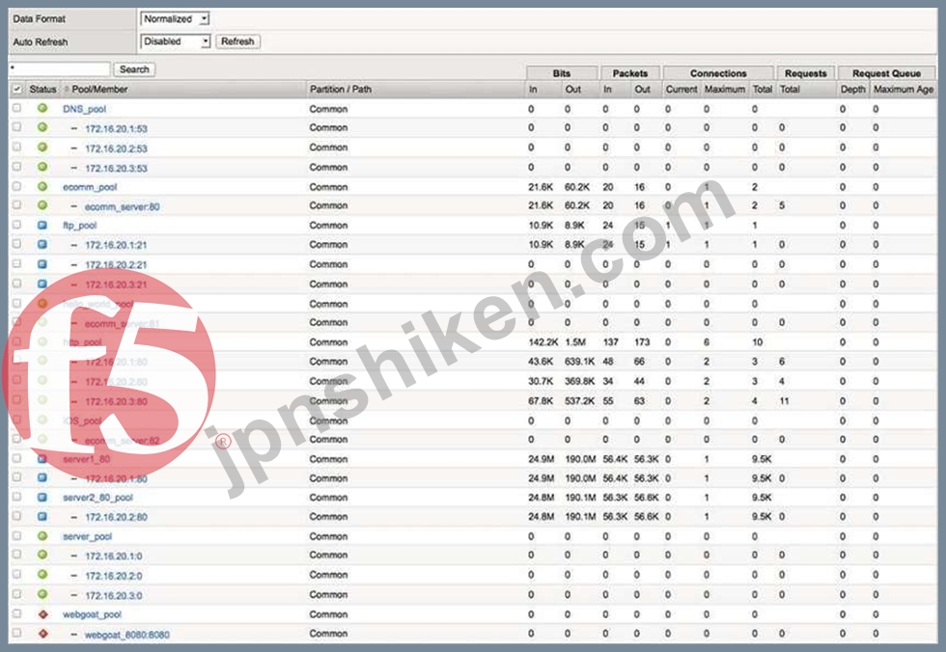Click status icon beside 172.16.20.2:0
Image resolution: width=946 pixels, height=652 pixels.
[42, 574]
